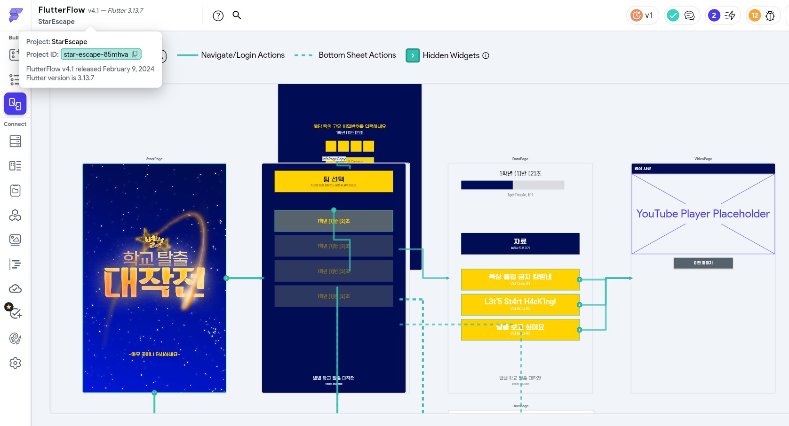Screen dimensions: 789x426
Task: Open the Media Assets image icon
Action: coord(15,240)
